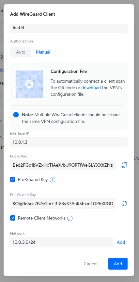This screenshot has height=282, width=139.
Task: Download the VPN configuration file
Action: click(x=91, y=88)
